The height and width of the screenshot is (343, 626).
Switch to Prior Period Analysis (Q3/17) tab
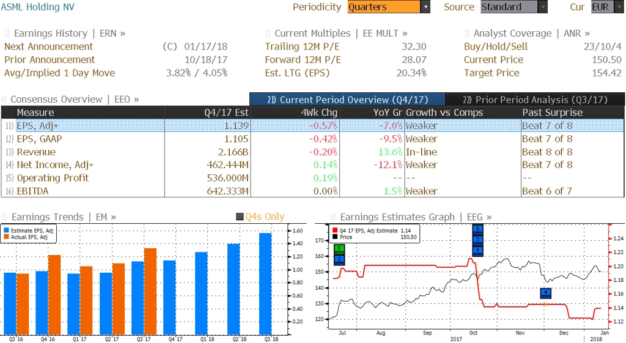(x=535, y=100)
